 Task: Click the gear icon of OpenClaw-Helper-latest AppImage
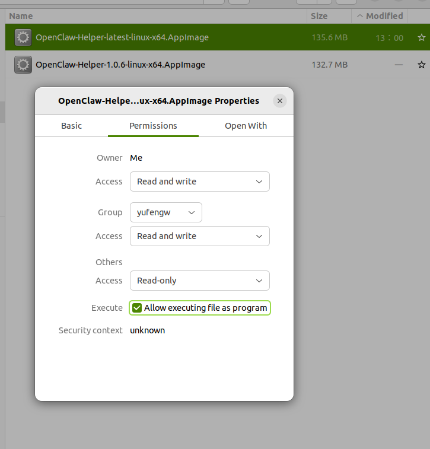click(x=23, y=37)
